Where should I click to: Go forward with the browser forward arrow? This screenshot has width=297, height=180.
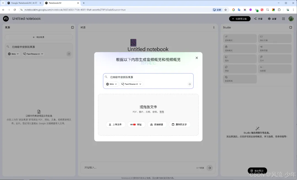point(9,10)
